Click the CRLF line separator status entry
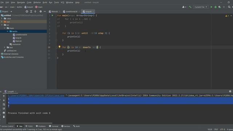233x131 pixels. (x=216, y=130)
